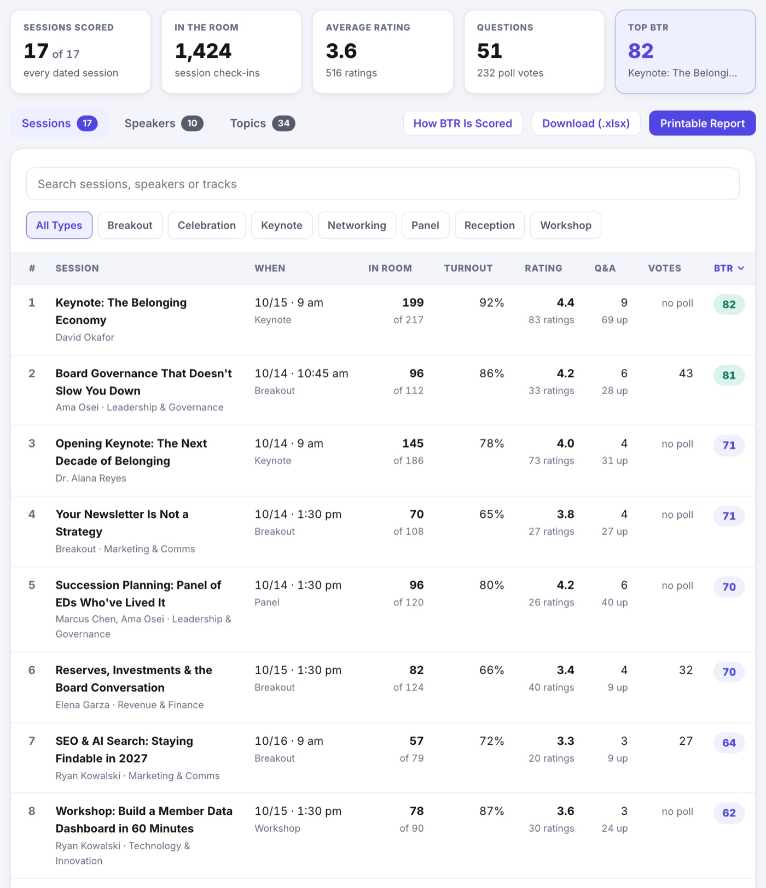The image size is (766, 888).
Task: Select the All Types filter
Action: tap(59, 225)
